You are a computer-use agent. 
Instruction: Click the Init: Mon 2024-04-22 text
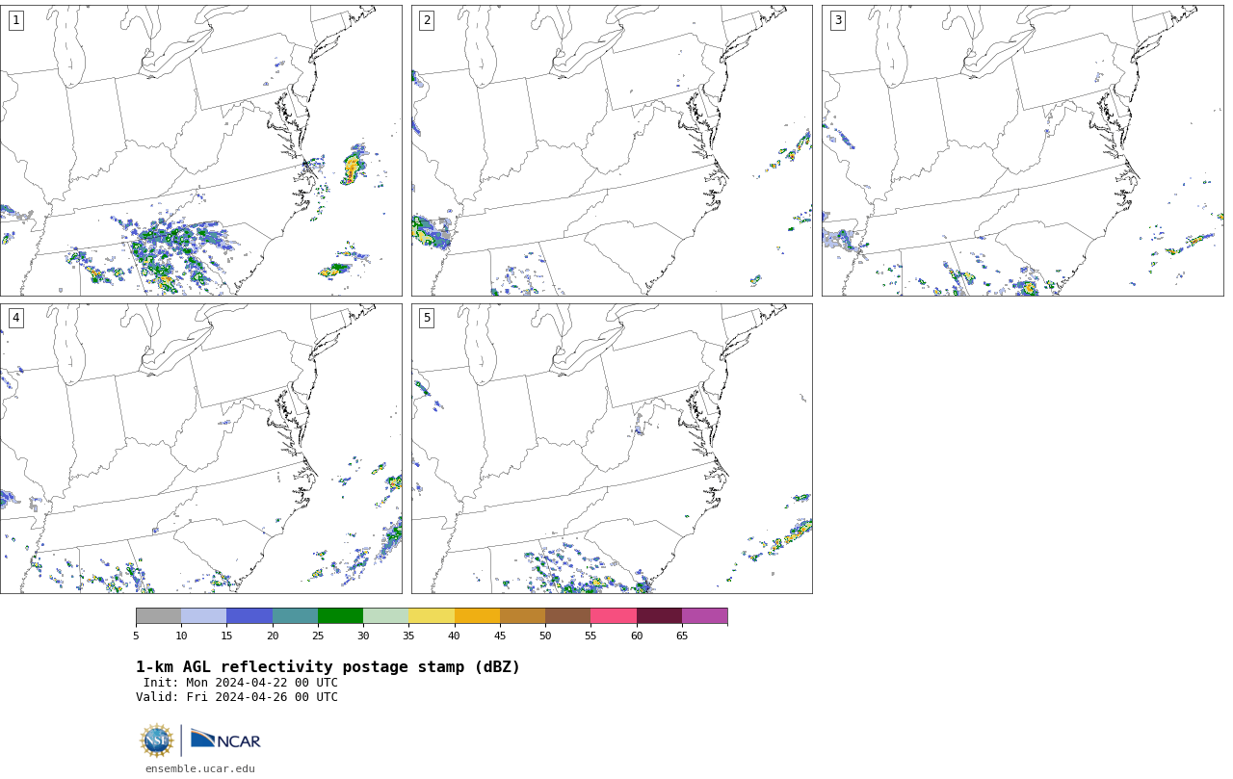[241, 683]
